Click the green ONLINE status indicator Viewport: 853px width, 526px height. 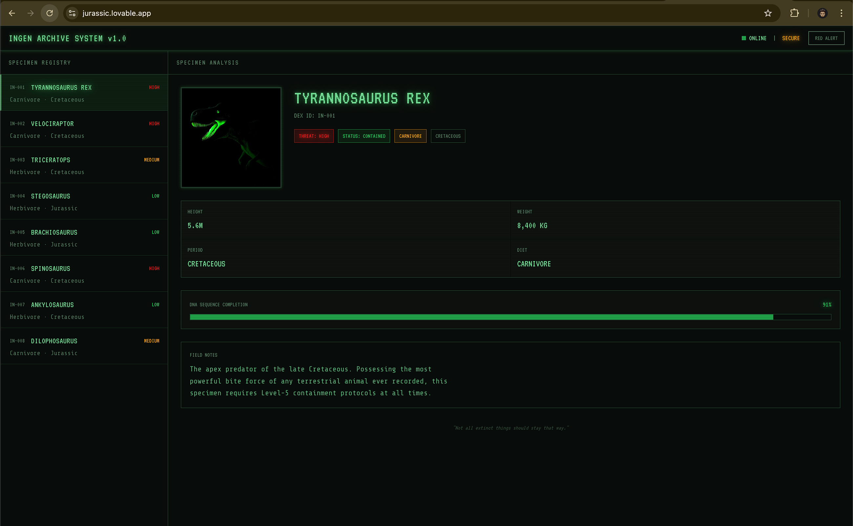point(754,38)
